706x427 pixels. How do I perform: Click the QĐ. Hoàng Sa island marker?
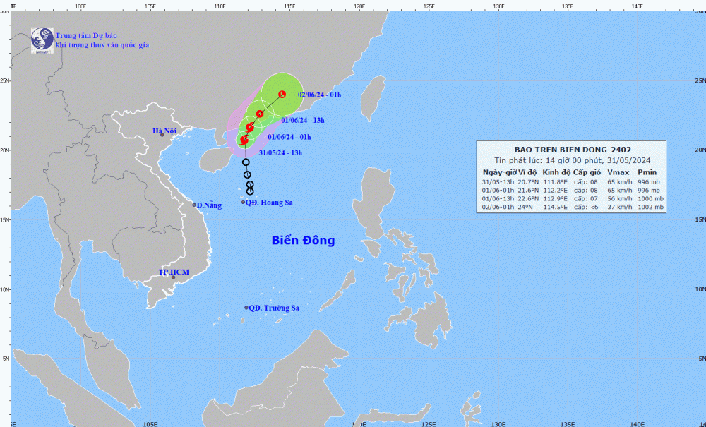click(244, 203)
